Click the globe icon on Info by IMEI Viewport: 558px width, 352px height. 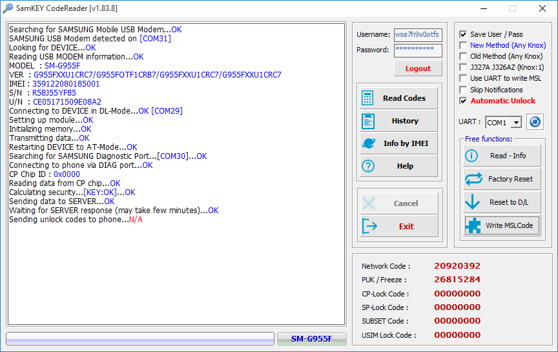[368, 143]
